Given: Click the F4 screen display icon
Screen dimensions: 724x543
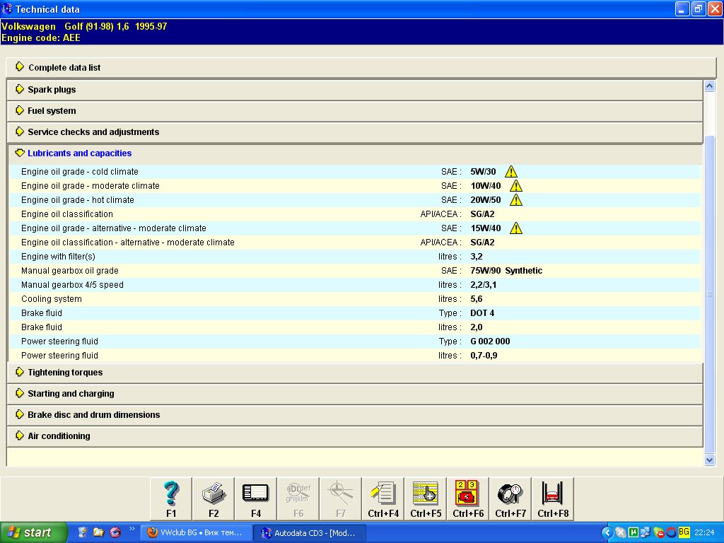Looking at the screenshot, I should (256, 498).
